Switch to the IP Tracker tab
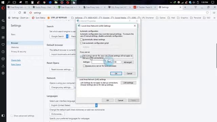 pyautogui.click(x=144, y=7)
